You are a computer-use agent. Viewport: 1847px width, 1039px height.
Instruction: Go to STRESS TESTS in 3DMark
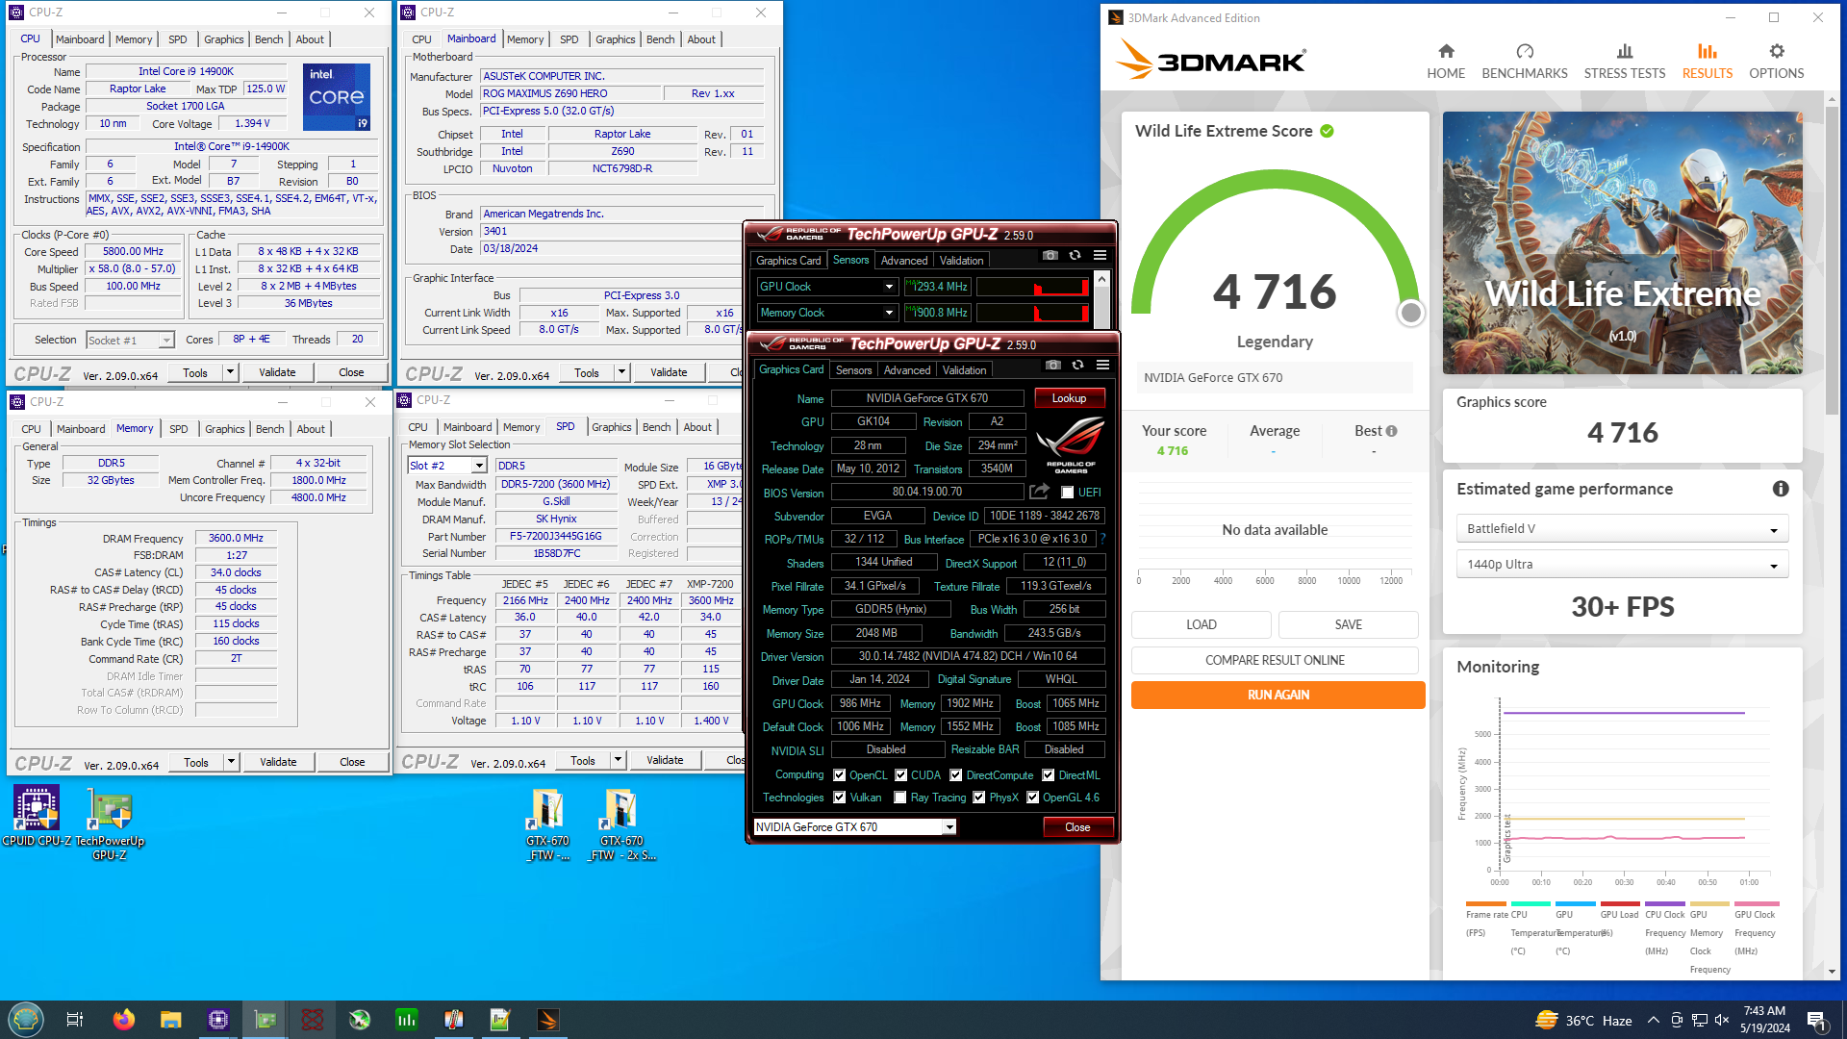[x=1625, y=61]
